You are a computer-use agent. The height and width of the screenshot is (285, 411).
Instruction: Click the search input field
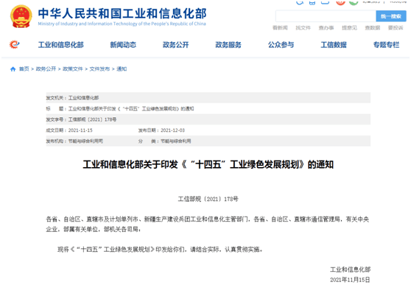coord(326,16)
